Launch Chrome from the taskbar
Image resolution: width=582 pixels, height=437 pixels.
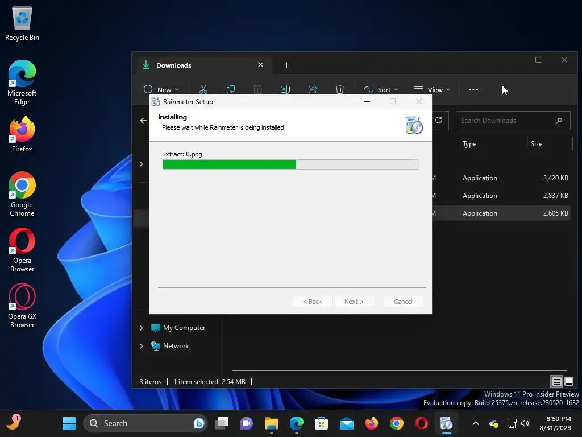[396, 423]
